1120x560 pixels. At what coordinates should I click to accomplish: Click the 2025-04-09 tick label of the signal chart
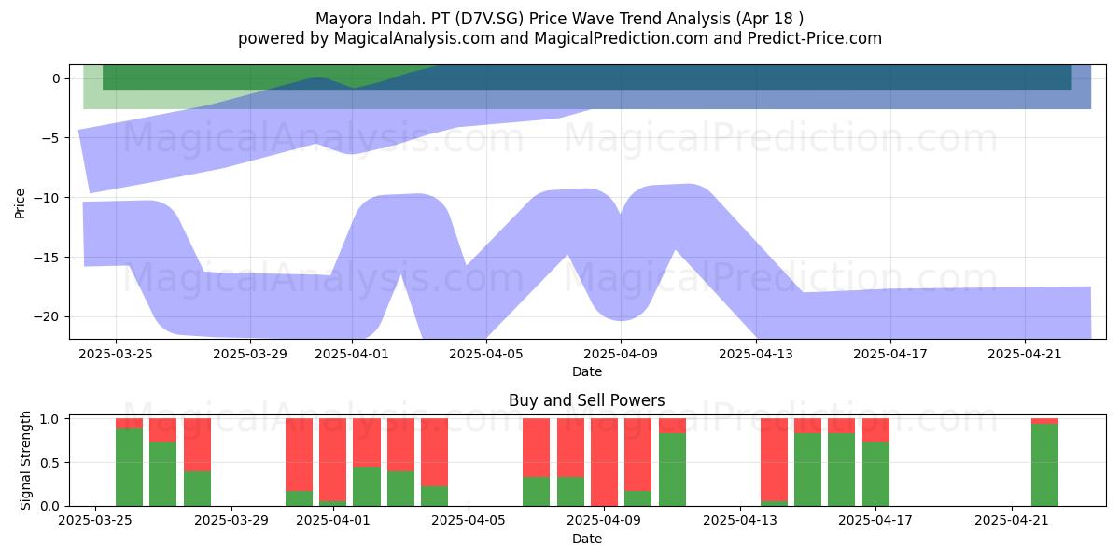pyautogui.click(x=605, y=521)
